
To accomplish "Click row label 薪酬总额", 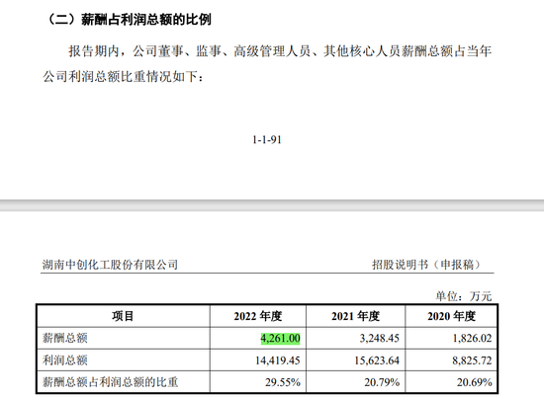I will [65, 338].
